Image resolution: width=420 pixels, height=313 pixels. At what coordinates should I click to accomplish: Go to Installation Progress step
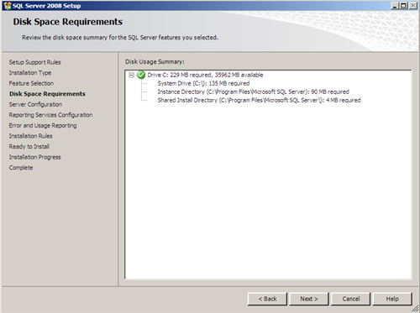pos(34,157)
